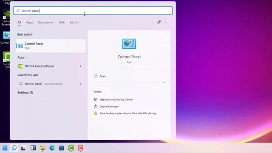Open the red Camtasia recorder taskbar icon
This screenshot has width=272, height=153.
(x=80, y=148)
